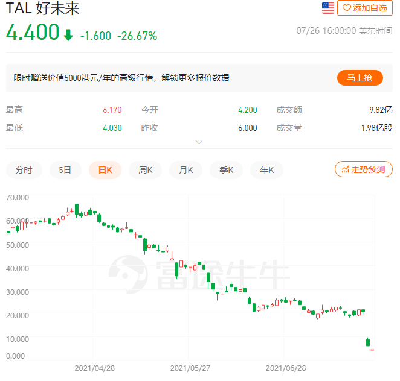The image size is (400, 381).
Task: Click the 2021/04/28 date axis label
Action: click(x=95, y=368)
